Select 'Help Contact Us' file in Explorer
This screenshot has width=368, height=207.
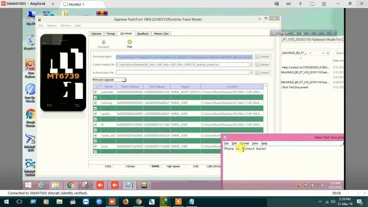pos(305,67)
